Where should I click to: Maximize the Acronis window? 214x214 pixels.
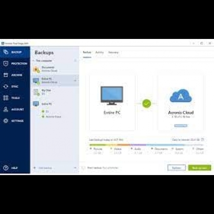(x=202, y=43)
